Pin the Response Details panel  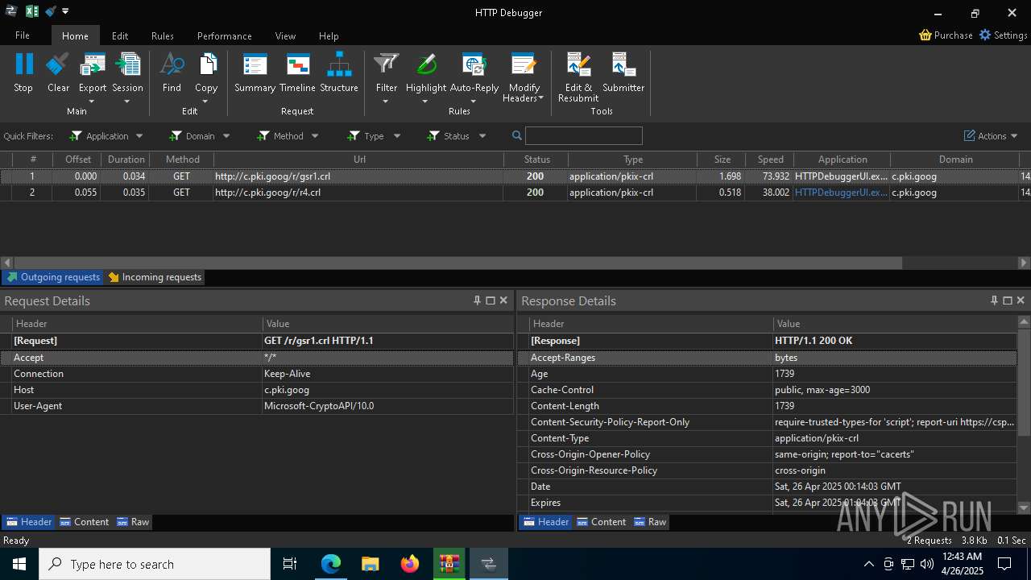[994, 300]
